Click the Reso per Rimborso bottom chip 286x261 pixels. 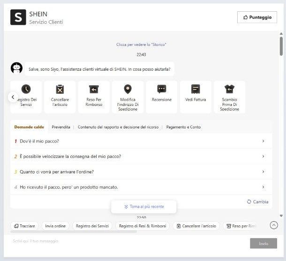click(241, 226)
